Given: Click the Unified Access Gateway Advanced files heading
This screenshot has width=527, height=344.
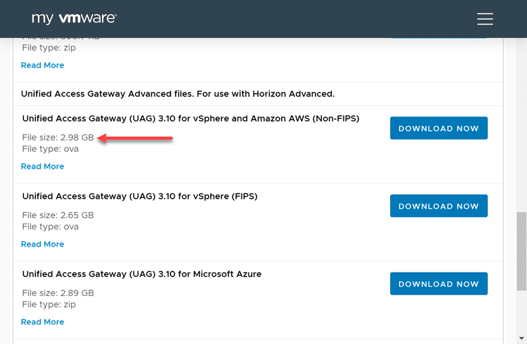Looking at the screenshot, I should click(x=177, y=94).
